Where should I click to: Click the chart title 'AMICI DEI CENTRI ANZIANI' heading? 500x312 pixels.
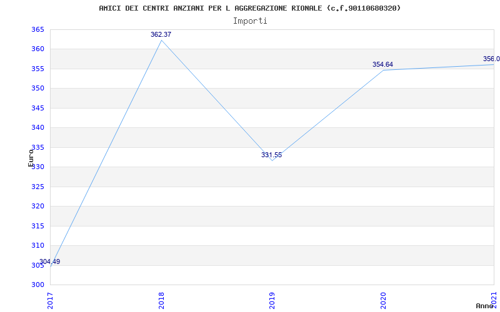249,8
